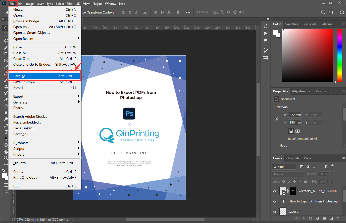The width and height of the screenshot is (346, 223).
Task: Hide Layer 1 visibility eye
Action: tap(275, 212)
